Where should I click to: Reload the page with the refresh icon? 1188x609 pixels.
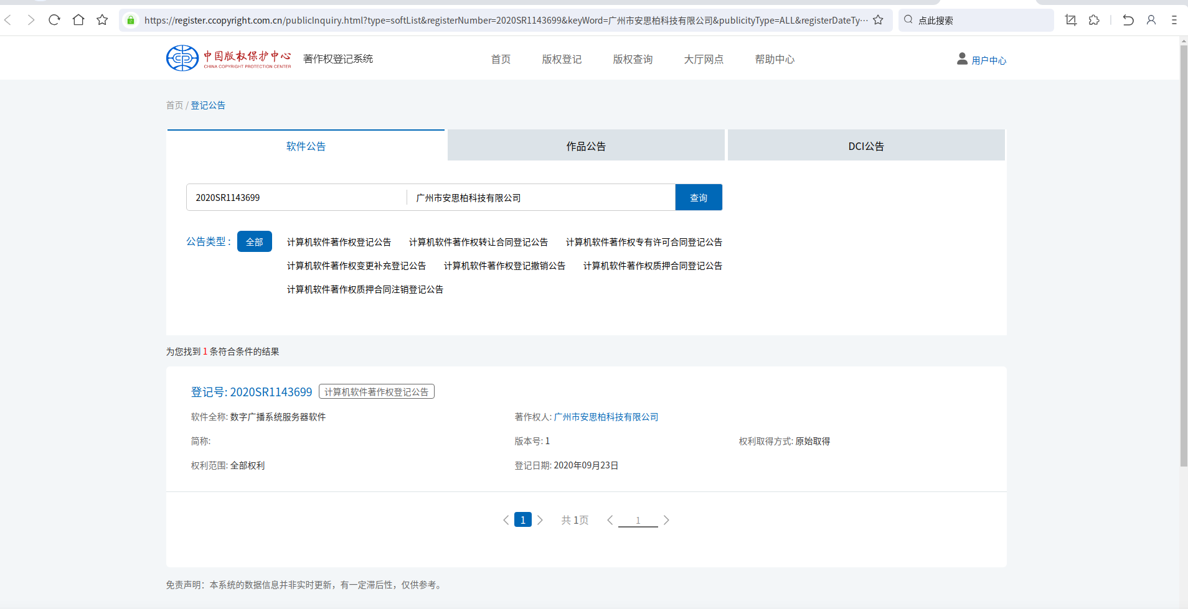pyautogui.click(x=54, y=20)
